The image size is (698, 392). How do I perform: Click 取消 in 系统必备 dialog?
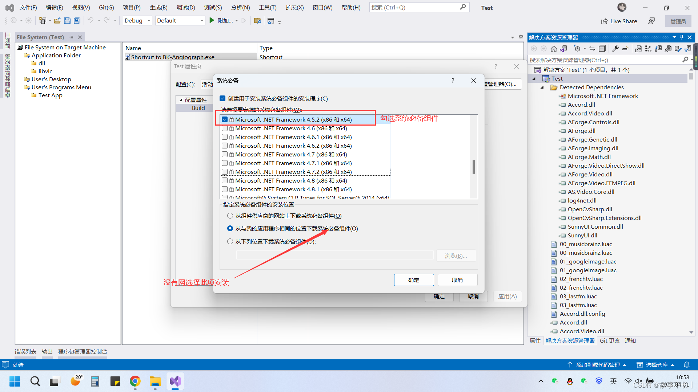(x=457, y=280)
